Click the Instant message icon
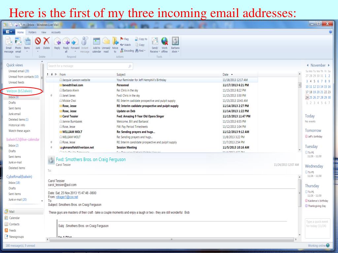338x253 pixels. click(85, 45)
